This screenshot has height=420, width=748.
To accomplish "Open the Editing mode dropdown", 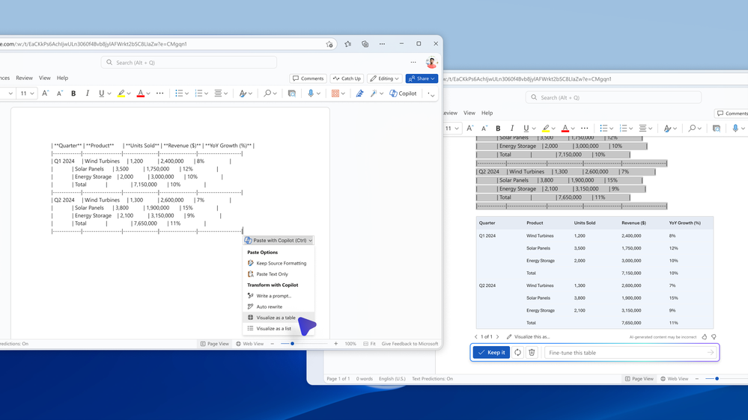I will pos(385,78).
